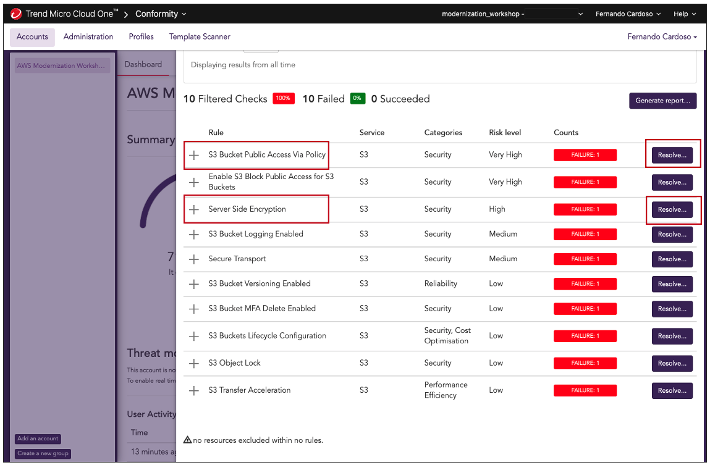Open Fernando Cardoso dropdown in navigation bar
The width and height of the screenshot is (710, 465).
tap(662, 36)
